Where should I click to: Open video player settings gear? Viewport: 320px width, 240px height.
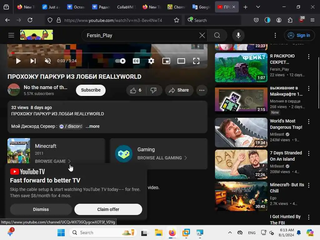151,61
